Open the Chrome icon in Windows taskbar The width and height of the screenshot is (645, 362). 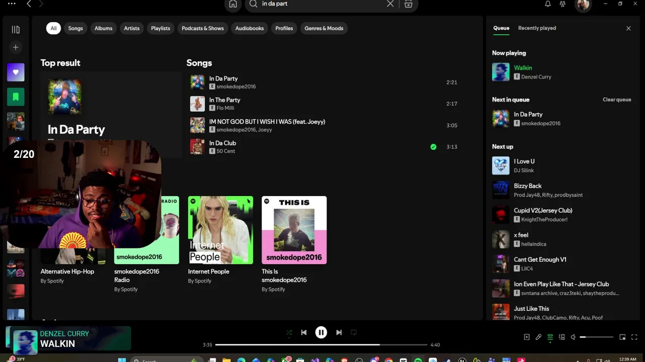click(389, 360)
